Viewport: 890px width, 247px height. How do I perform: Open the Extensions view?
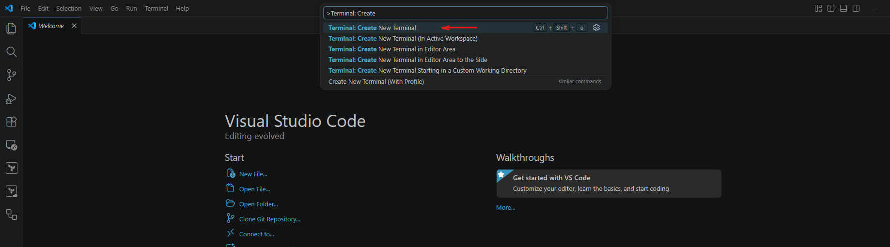(11, 122)
